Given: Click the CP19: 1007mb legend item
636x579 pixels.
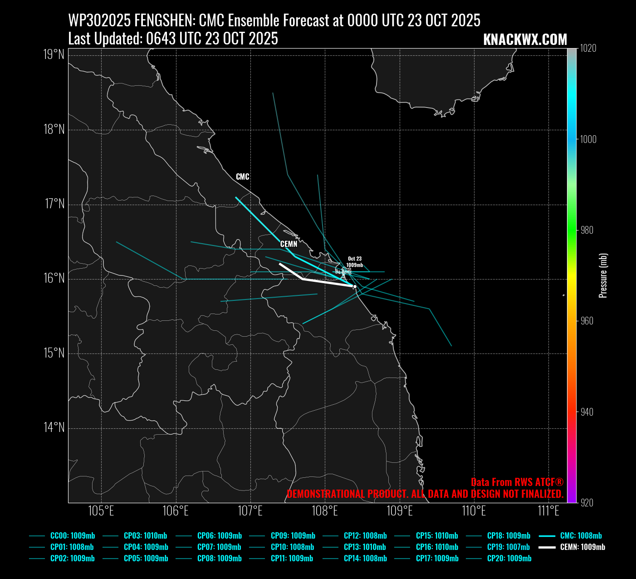Looking at the screenshot, I should (x=508, y=547).
